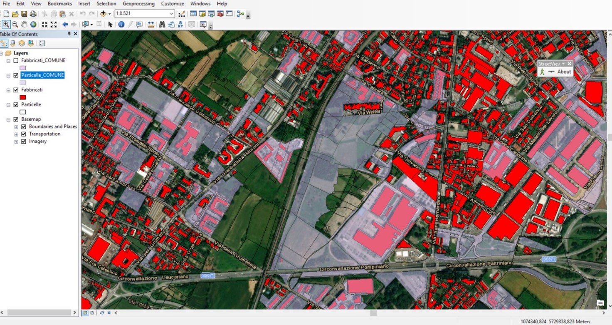Click the Save map icon
This screenshot has height=325, width=612.
(24, 14)
